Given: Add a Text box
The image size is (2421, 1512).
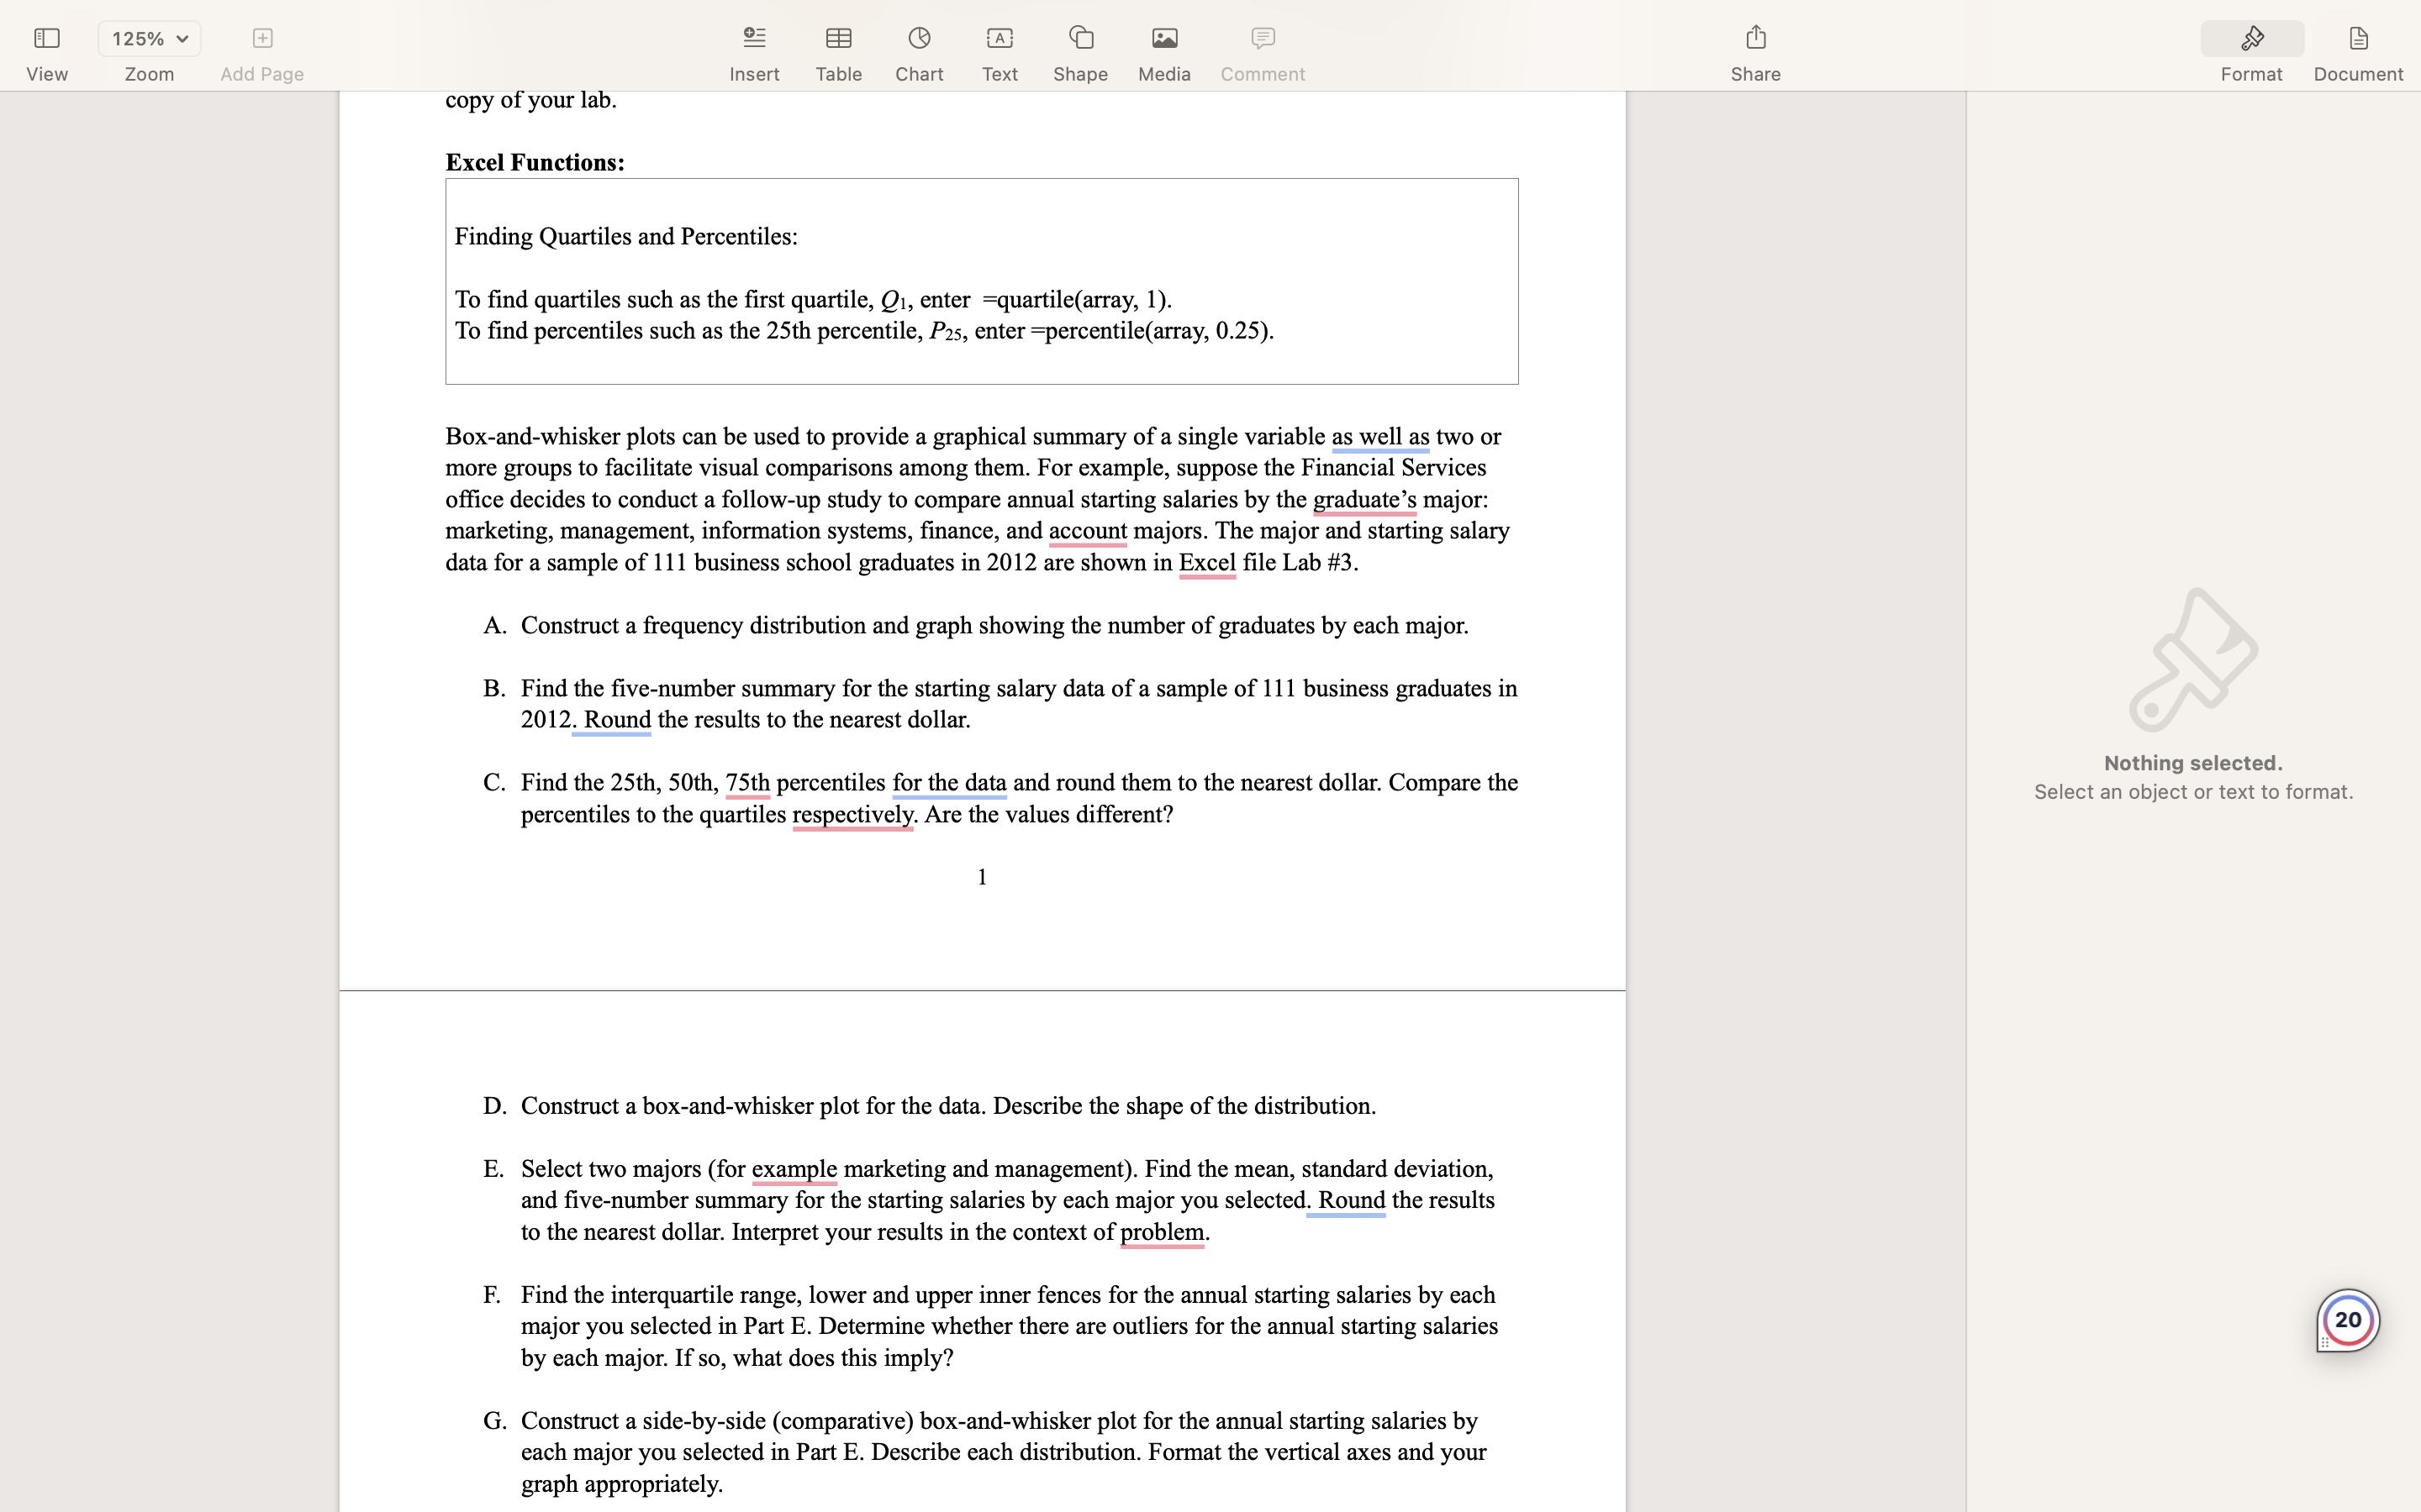Looking at the screenshot, I should tap(999, 39).
